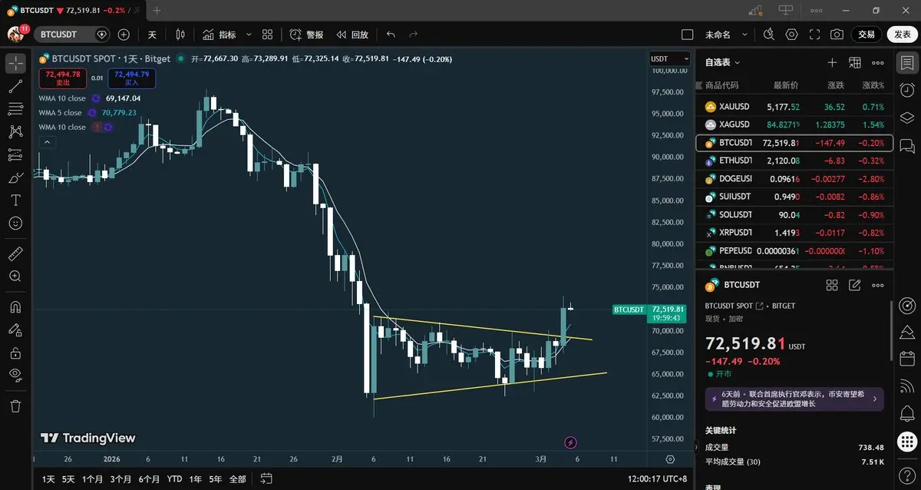921x490 pixels.
Task: Start bar 回放 replay mode
Action: (352, 35)
